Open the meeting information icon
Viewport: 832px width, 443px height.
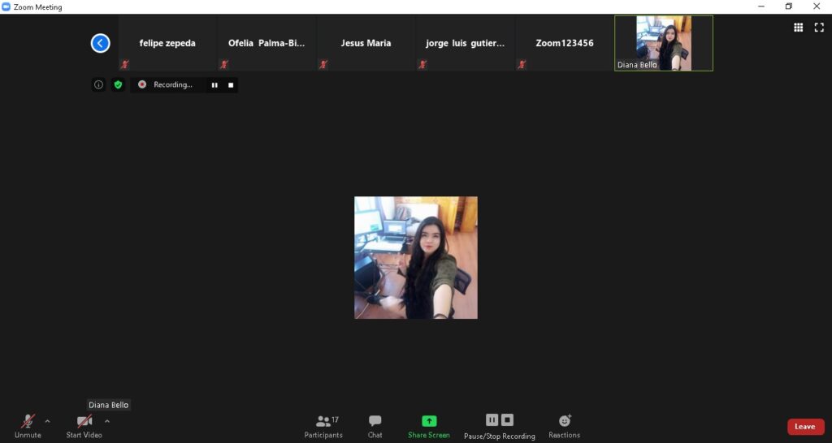tap(98, 84)
